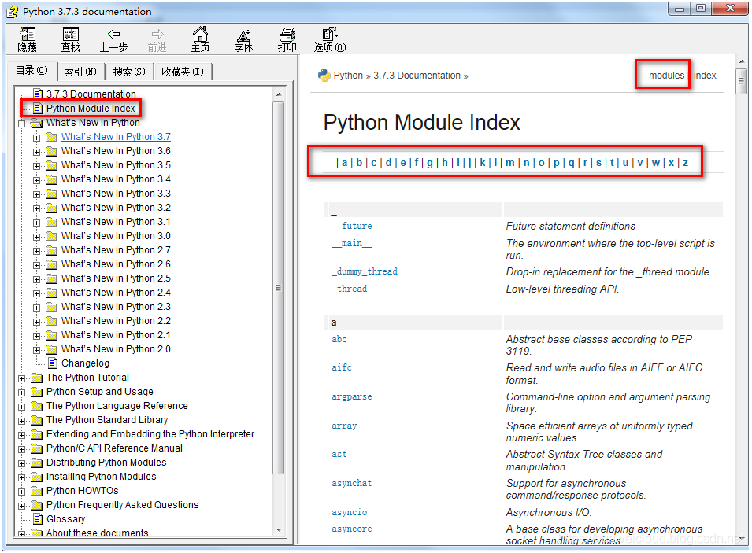Switch to the 目录 (Contents) tab
The width and height of the screenshot is (752, 553).
31,71
